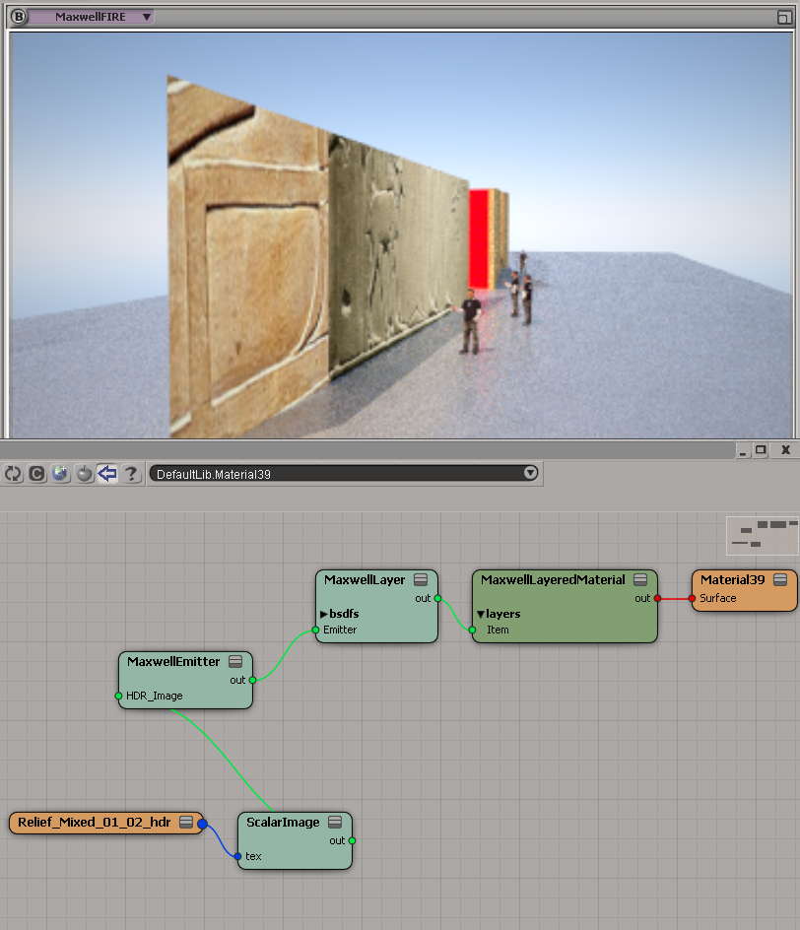Select the MaxwellLayeredMaterial node title

point(553,580)
